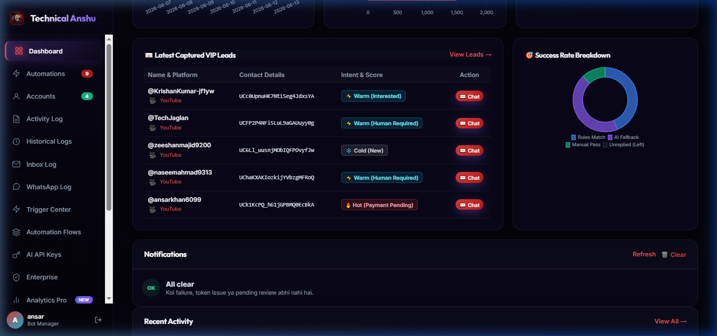The width and height of the screenshot is (717, 336).
Task: Chat with @ansarkhan6099 lead
Action: tap(469, 205)
